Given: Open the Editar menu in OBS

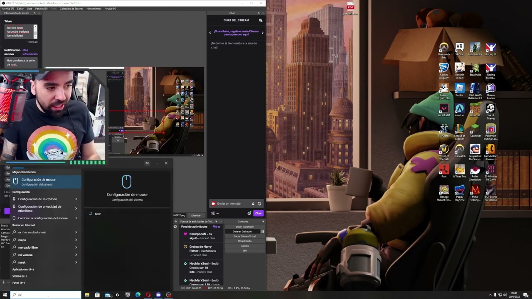Looking at the screenshot, I should (x=20, y=9).
